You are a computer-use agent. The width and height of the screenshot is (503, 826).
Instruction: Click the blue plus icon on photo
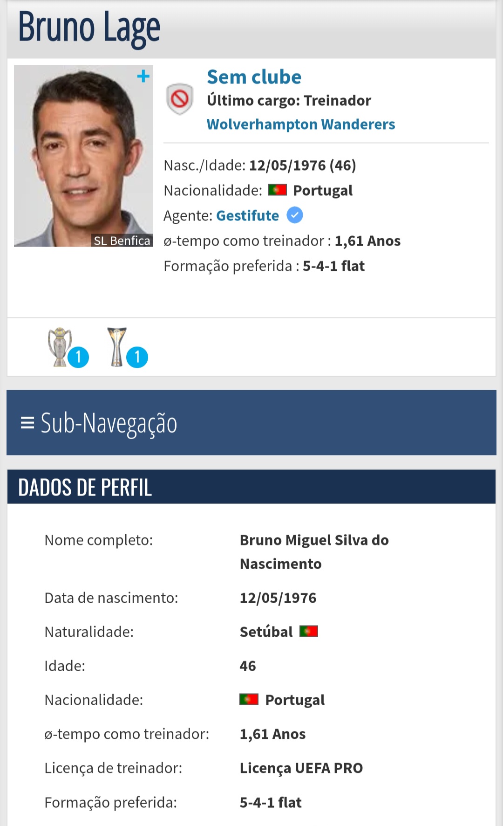[x=143, y=76]
